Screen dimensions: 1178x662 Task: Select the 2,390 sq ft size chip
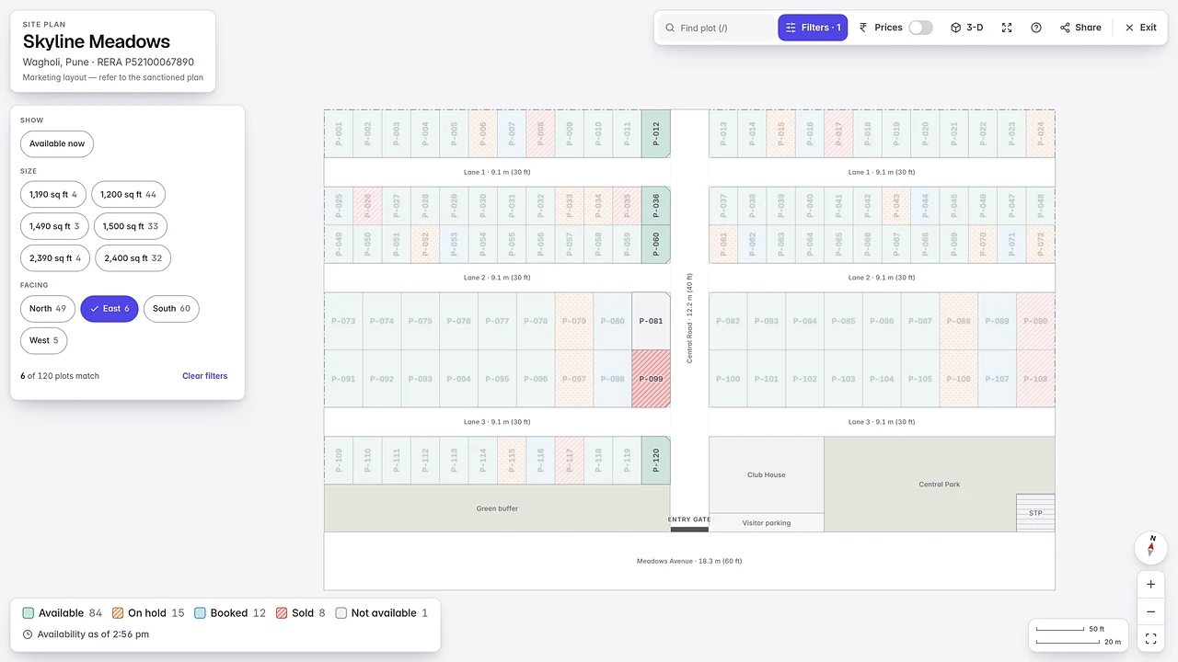(55, 258)
